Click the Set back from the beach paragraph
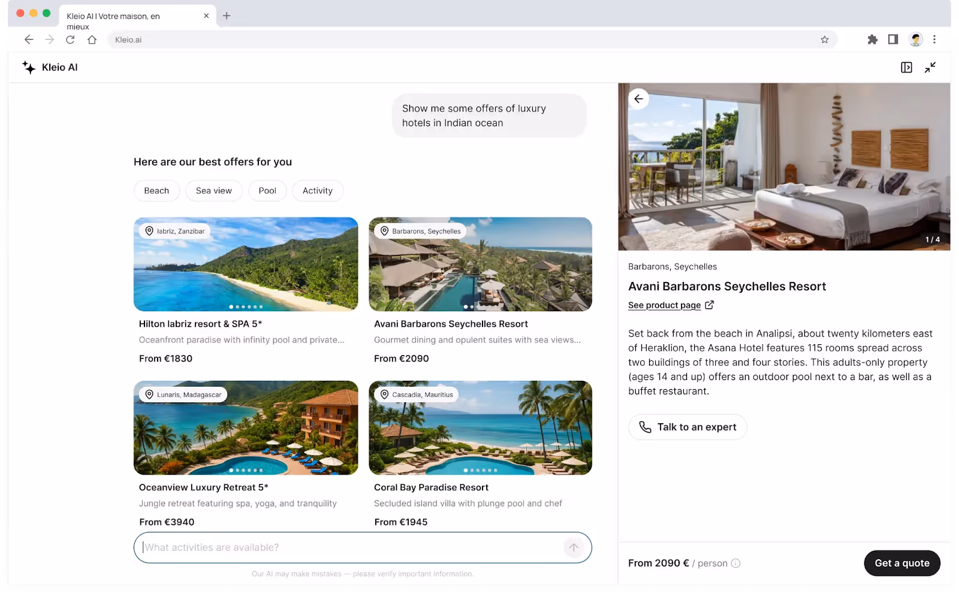 click(780, 362)
